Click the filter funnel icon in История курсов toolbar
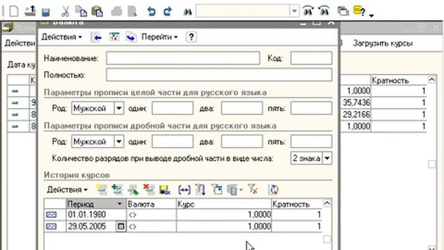 pos(200,190)
